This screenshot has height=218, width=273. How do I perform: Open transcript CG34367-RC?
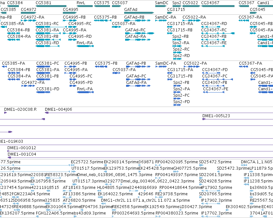tap(214, 30)
